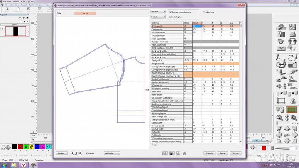Uncheck the Including hem checkbox
The height and width of the screenshot is (168, 299).
tap(171, 17)
